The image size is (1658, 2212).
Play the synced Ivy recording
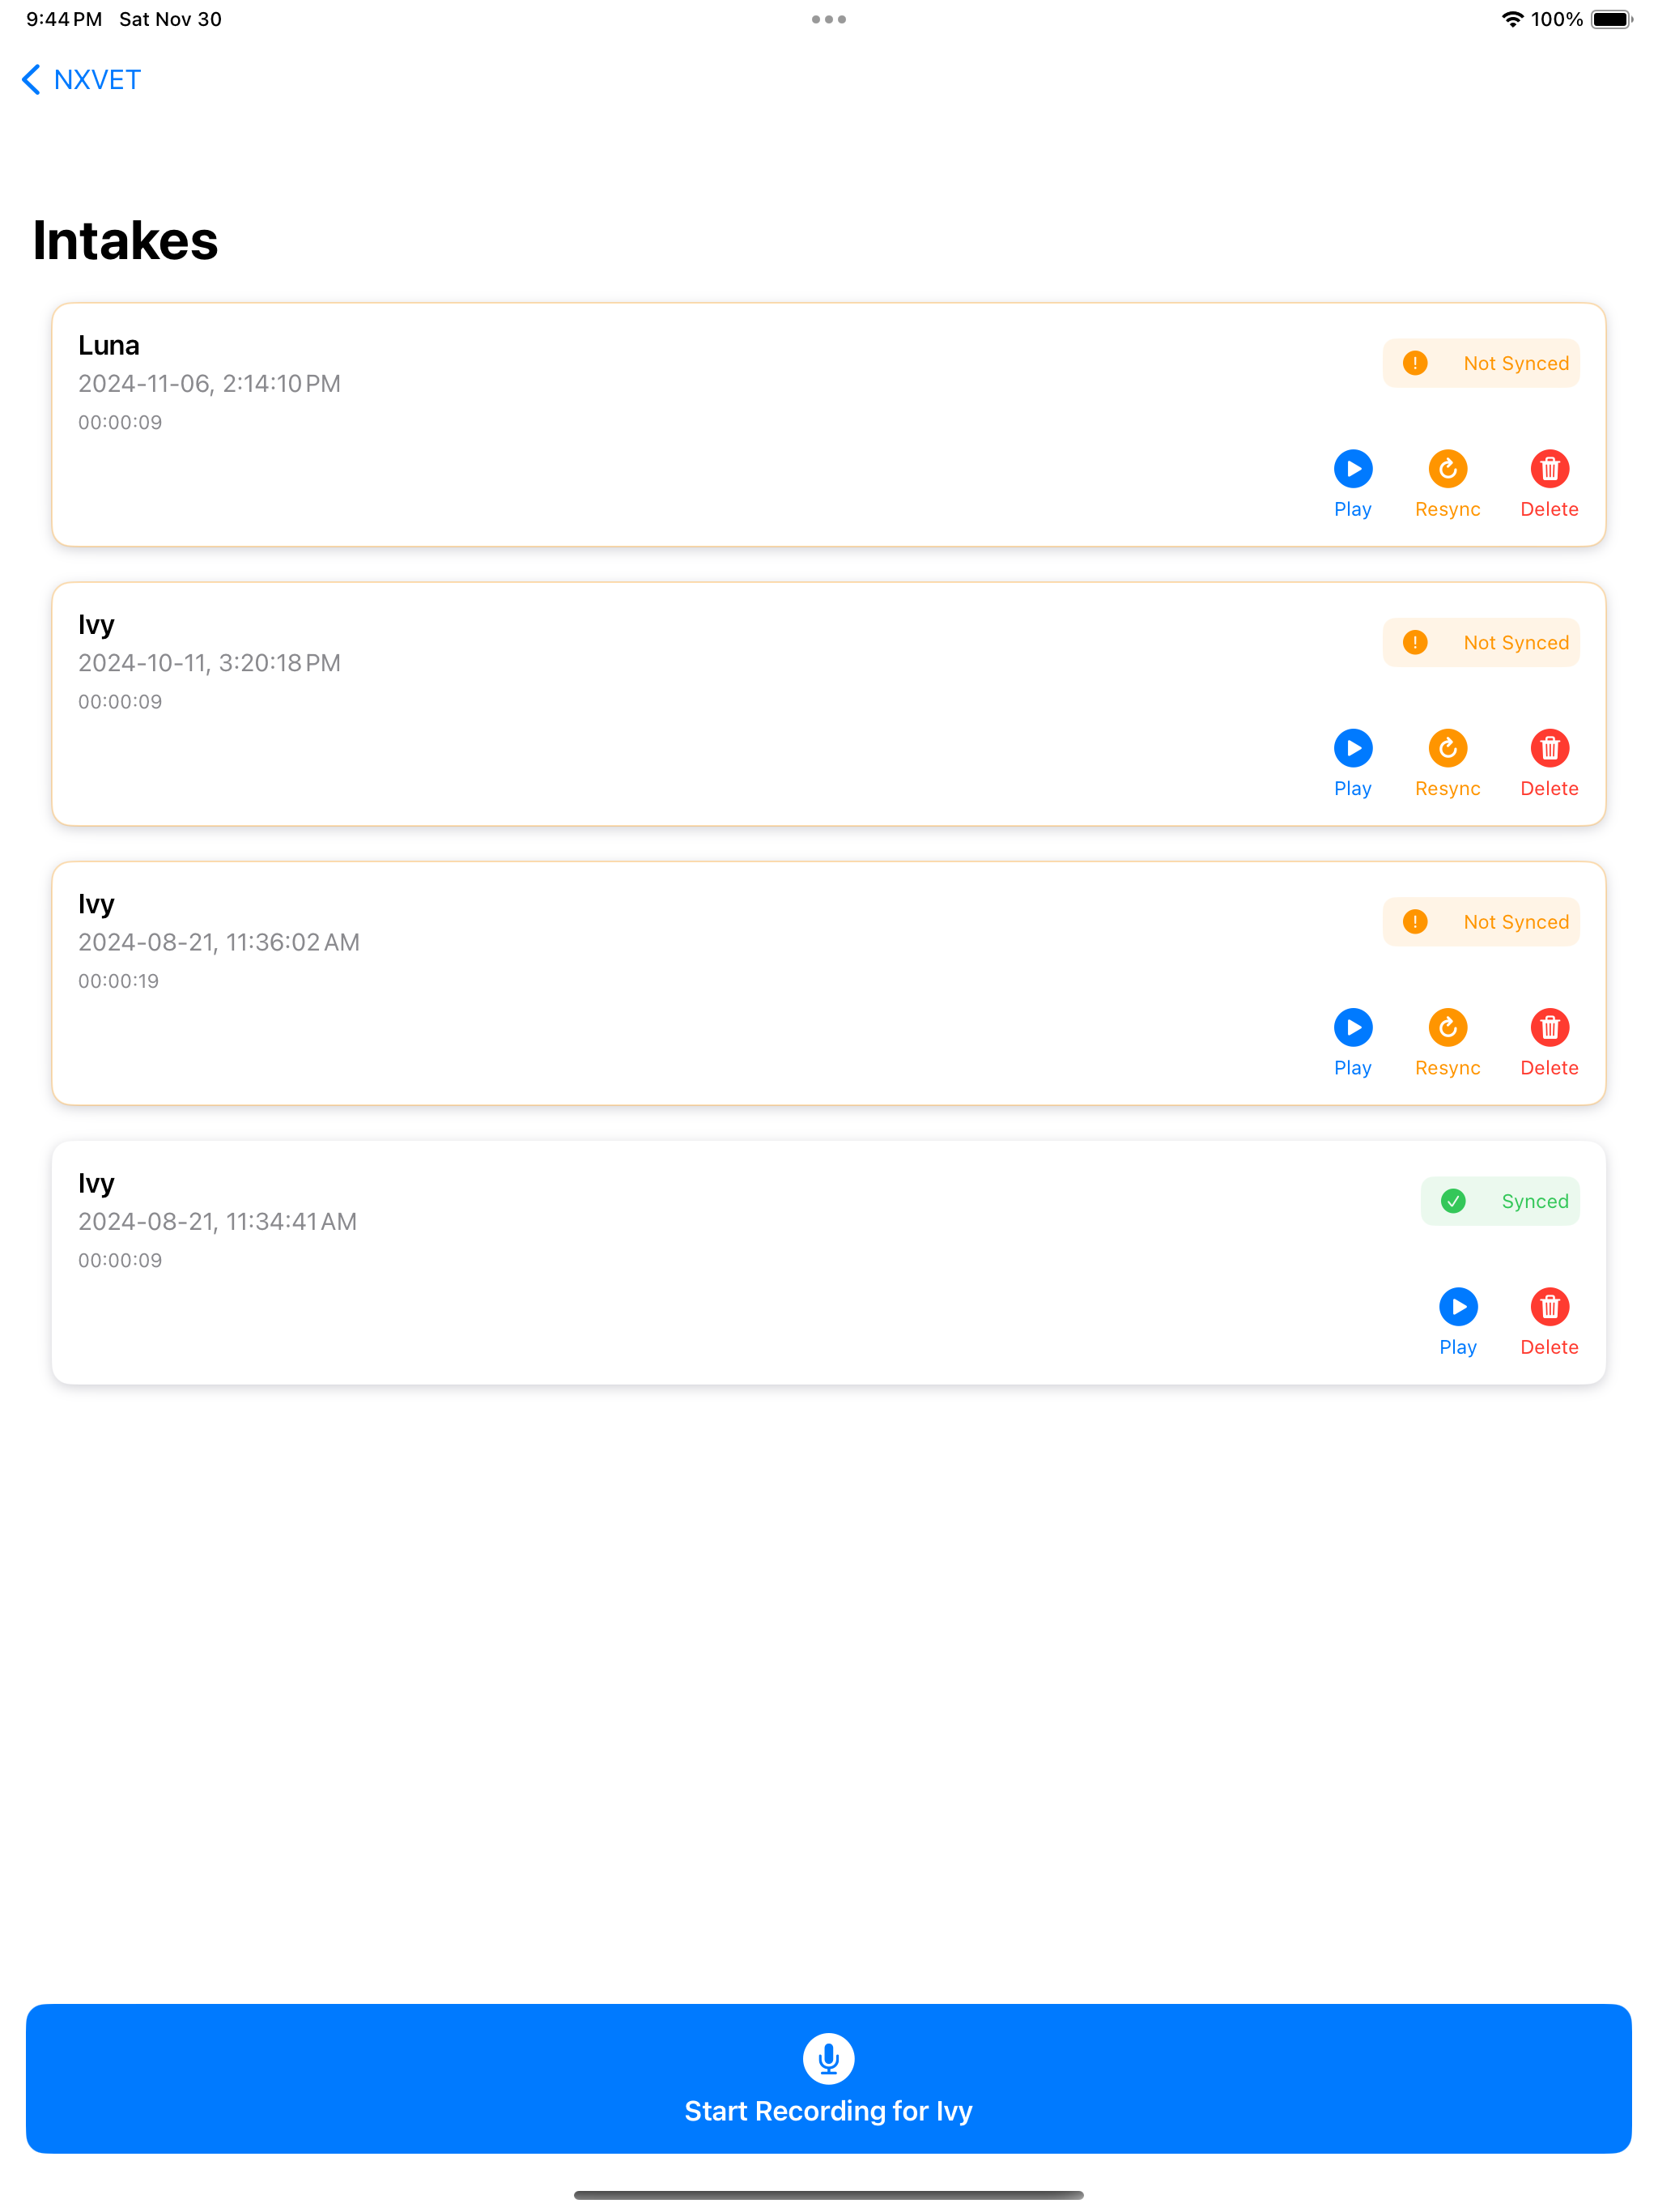[x=1458, y=1321]
